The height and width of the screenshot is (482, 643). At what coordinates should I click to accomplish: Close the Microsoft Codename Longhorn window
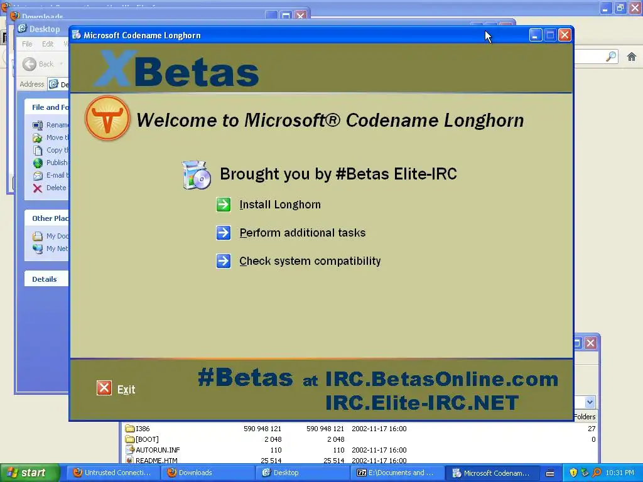click(x=565, y=35)
